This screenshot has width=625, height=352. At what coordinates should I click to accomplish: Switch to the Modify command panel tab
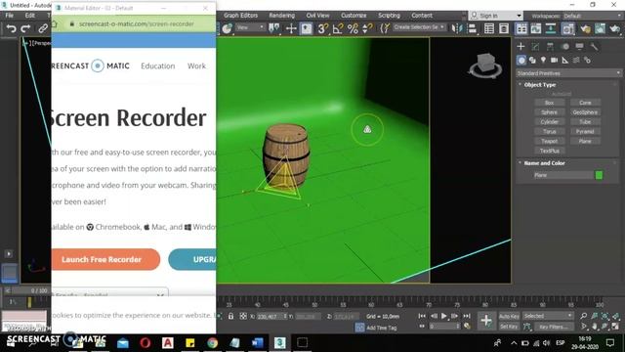535,46
